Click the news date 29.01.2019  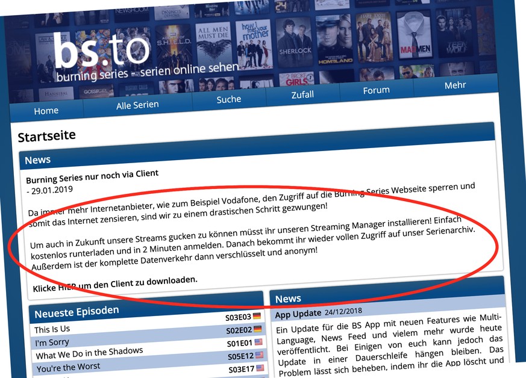click(x=52, y=190)
